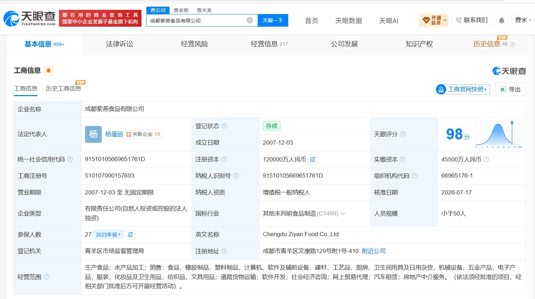Open legal representative 杨蕴丽 link
Image resolution: width=535 pixels, height=299 pixels.
[114, 134]
